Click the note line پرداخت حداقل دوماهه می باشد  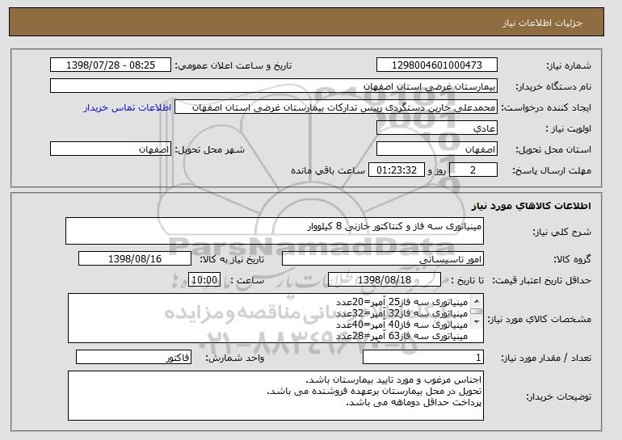click(414, 403)
